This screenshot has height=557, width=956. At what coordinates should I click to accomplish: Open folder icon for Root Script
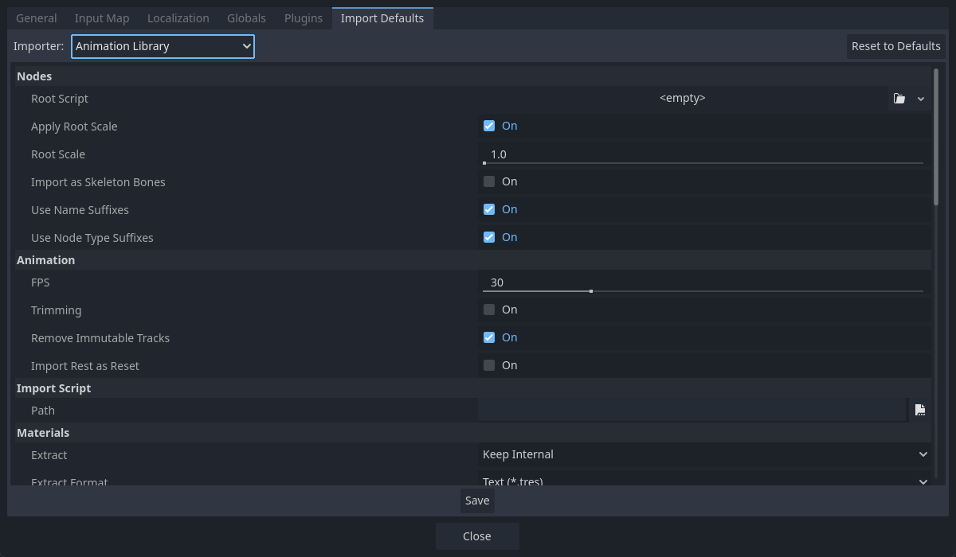click(899, 99)
